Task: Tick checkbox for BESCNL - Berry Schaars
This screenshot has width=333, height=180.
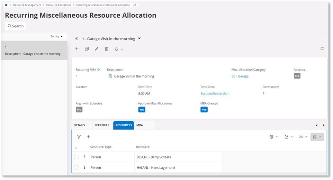Action: [76, 157]
